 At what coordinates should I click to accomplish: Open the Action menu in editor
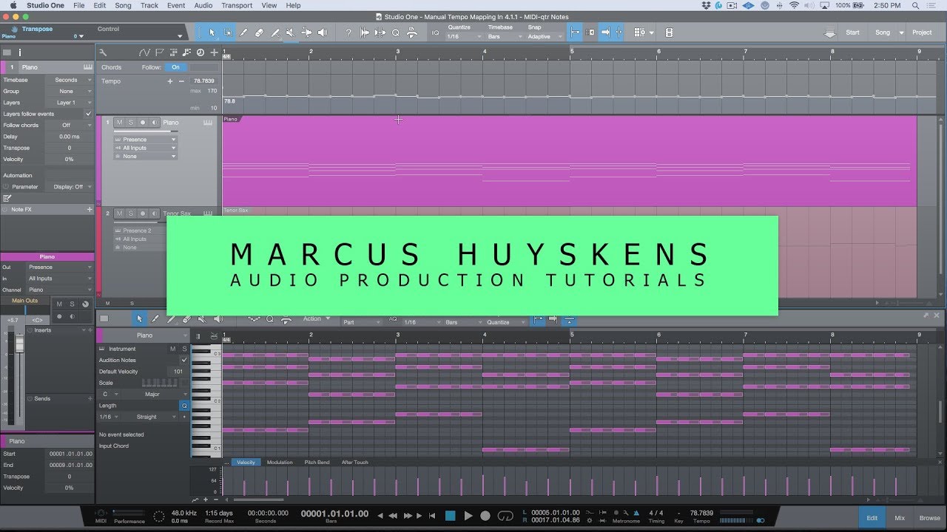tap(316, 318)
